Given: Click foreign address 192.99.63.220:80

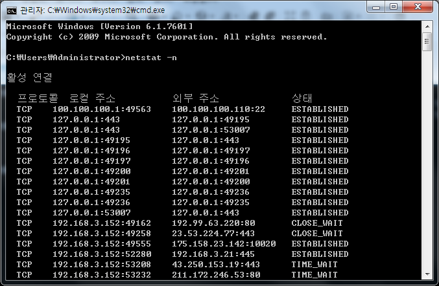Looking at the screenshot, I should tap(213, 223).
